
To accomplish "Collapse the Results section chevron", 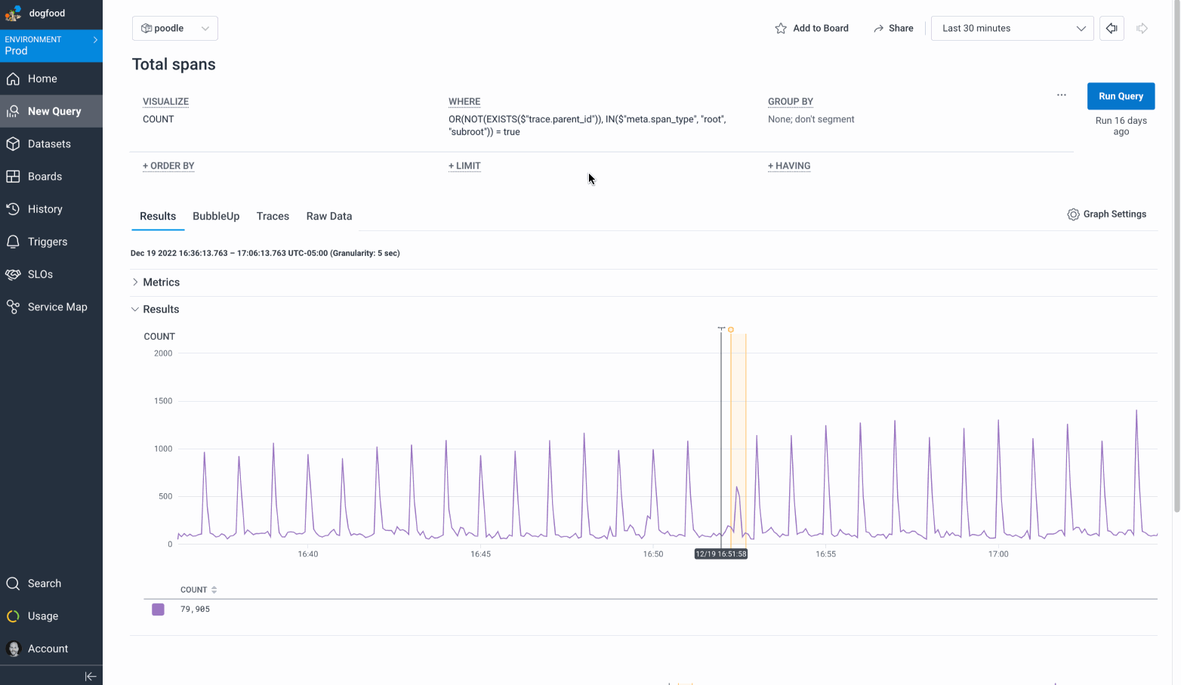I will [135, 309].
